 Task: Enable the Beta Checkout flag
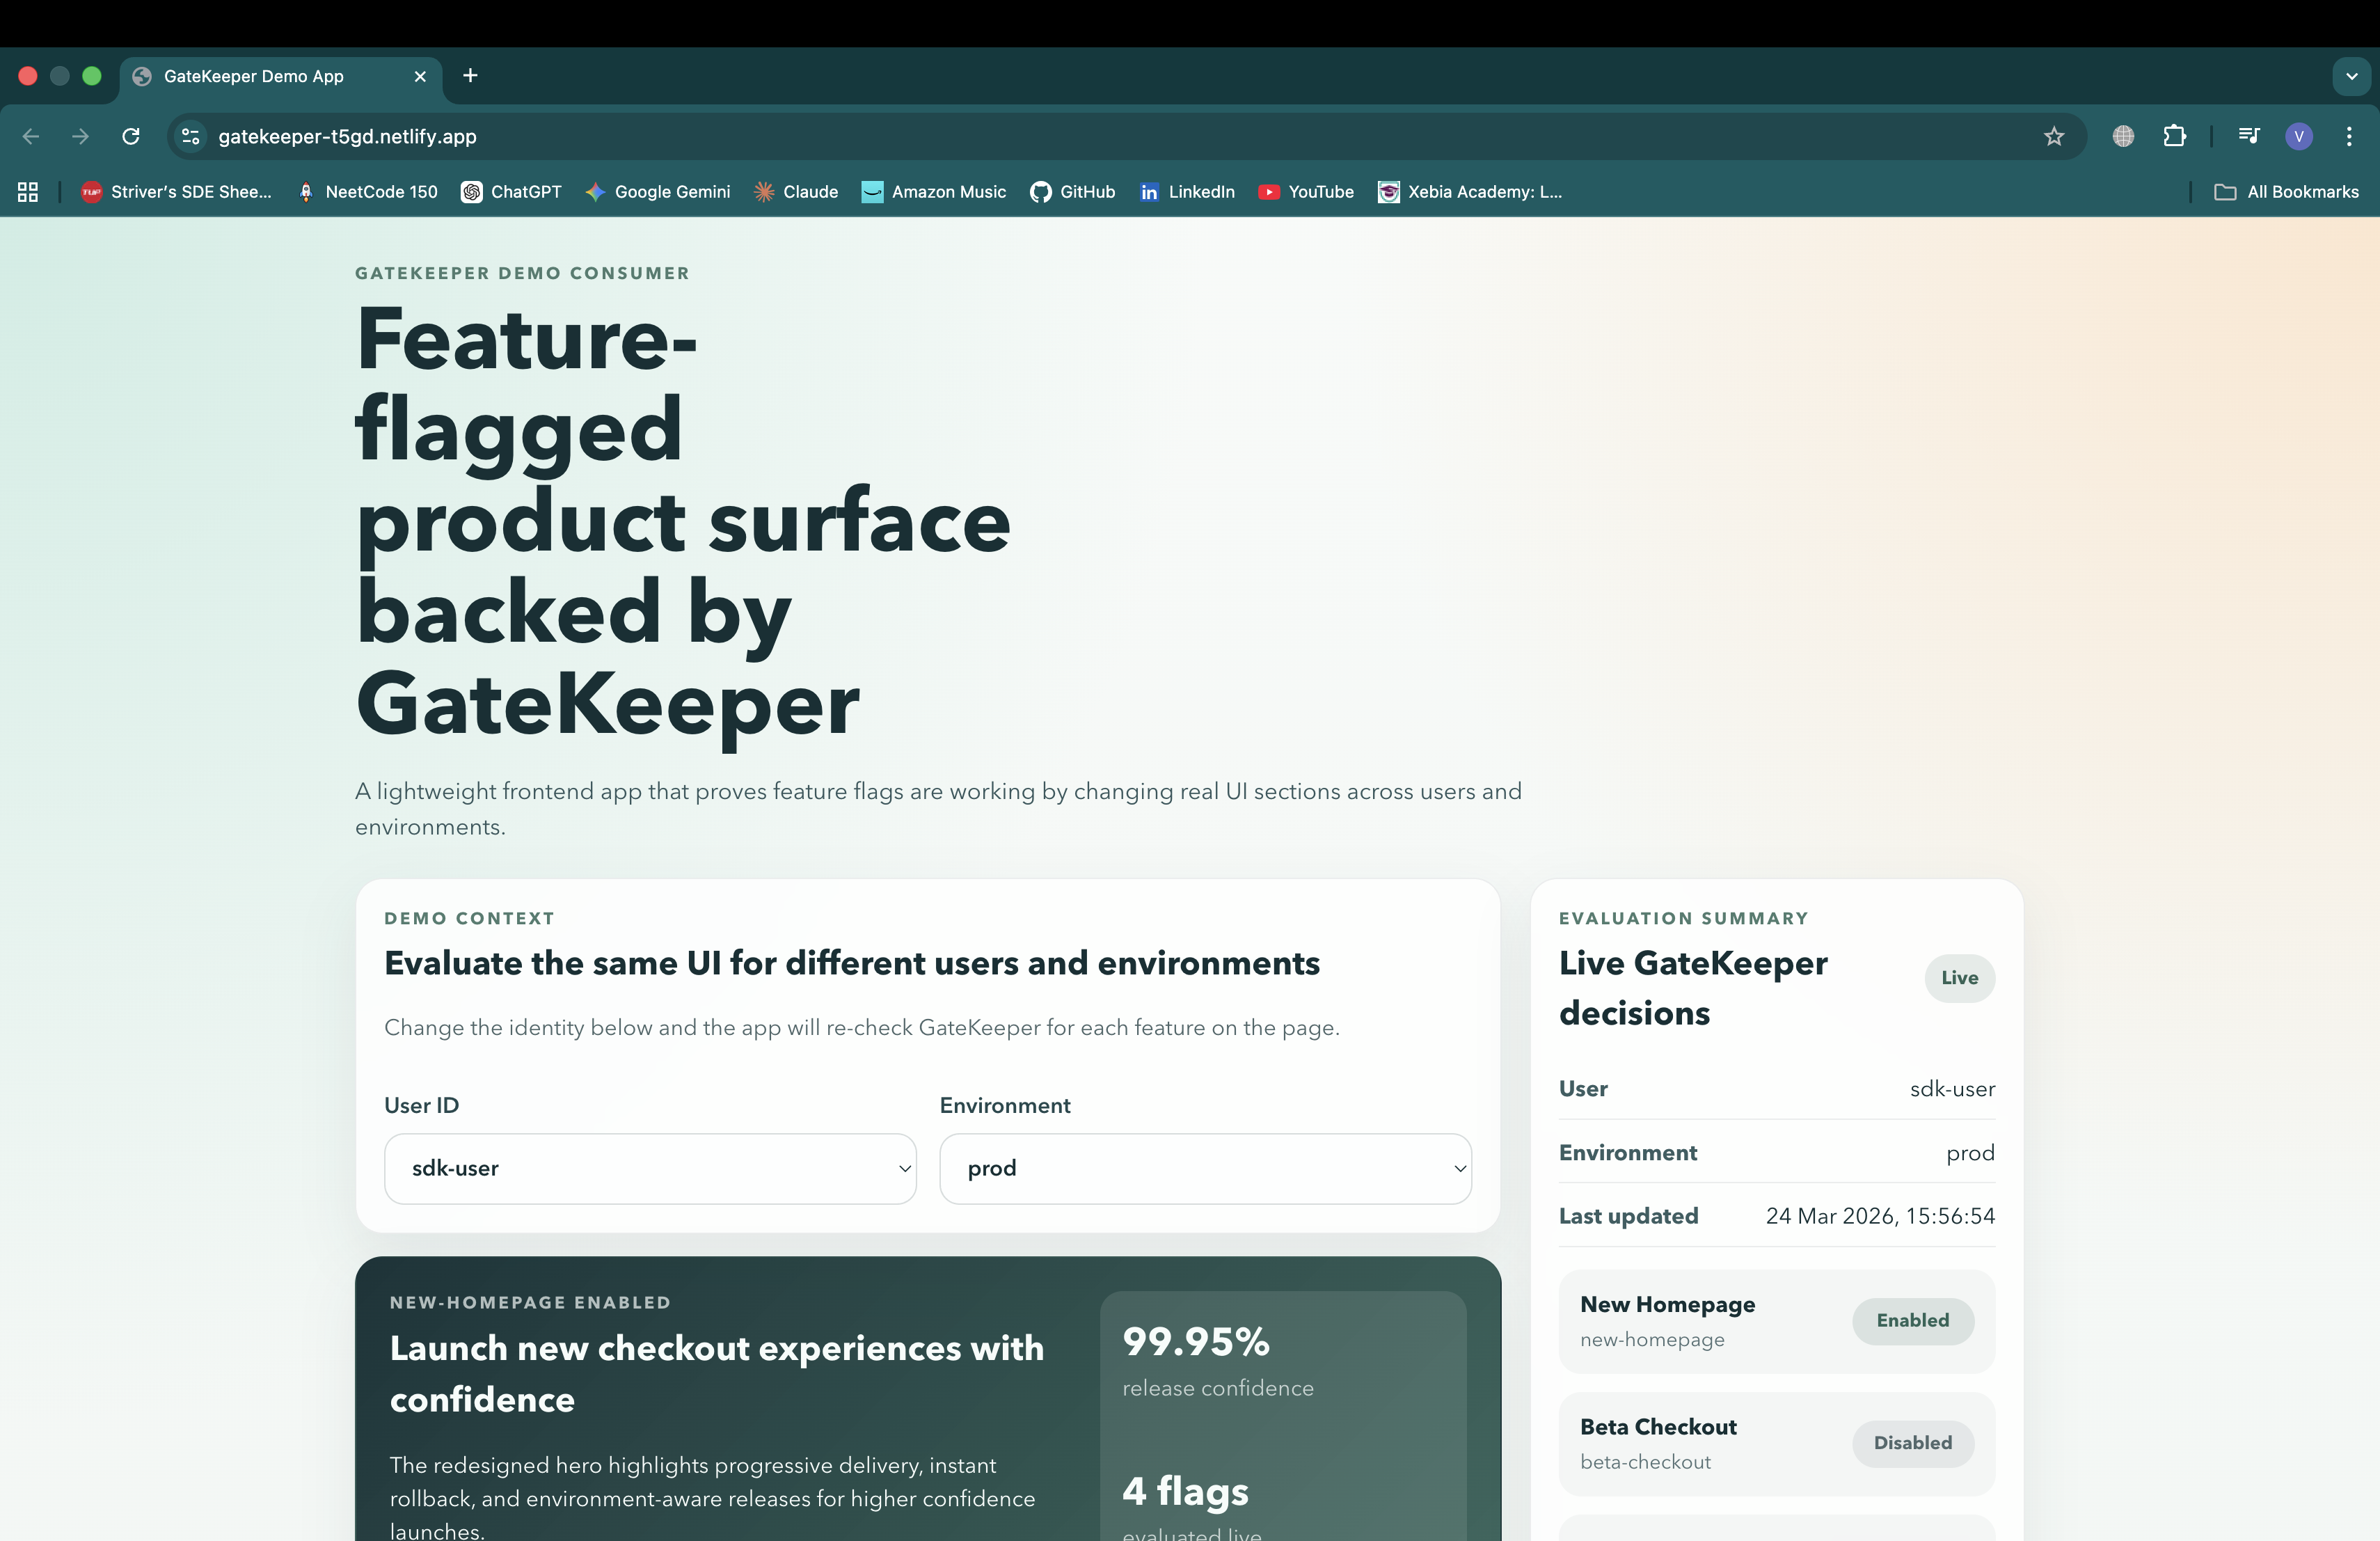click(x=1911, y=1443)
